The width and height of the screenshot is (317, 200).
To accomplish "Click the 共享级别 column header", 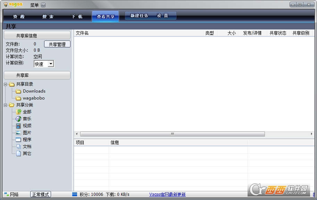I will (x=301, y=33).
